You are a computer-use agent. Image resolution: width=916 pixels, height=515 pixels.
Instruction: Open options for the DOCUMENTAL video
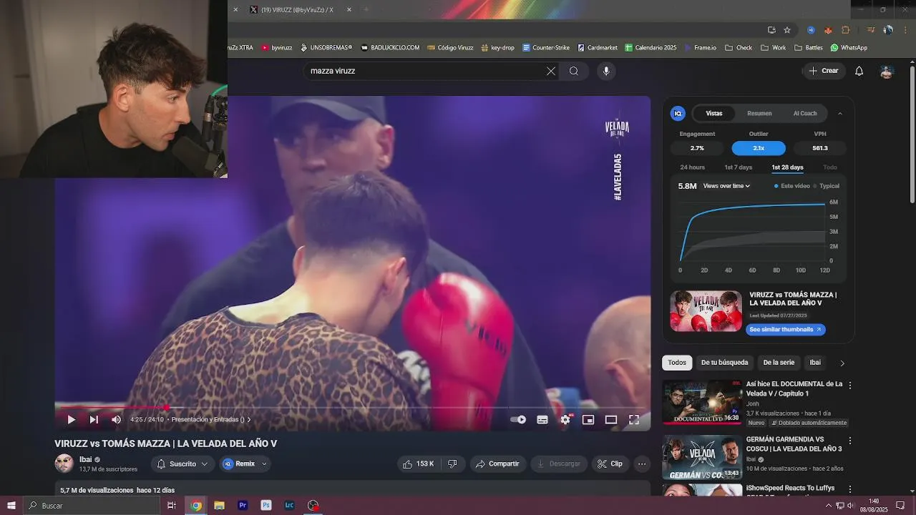850,385
